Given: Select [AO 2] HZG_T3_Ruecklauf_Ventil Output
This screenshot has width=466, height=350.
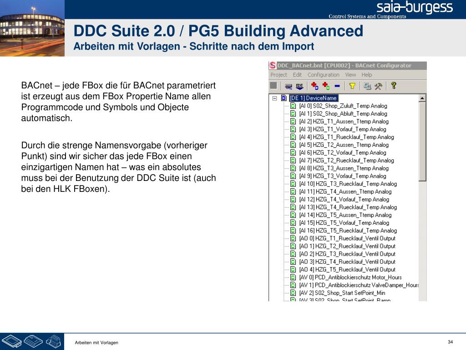Looking at the screenshot, I should click(347, 253).
